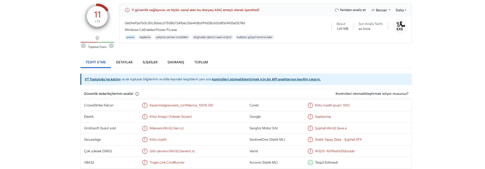Follow the API anahtarının keyfini çıkarın link
Image resolution: width=485 pixels, height=169 pixels.
coord(266,79)
